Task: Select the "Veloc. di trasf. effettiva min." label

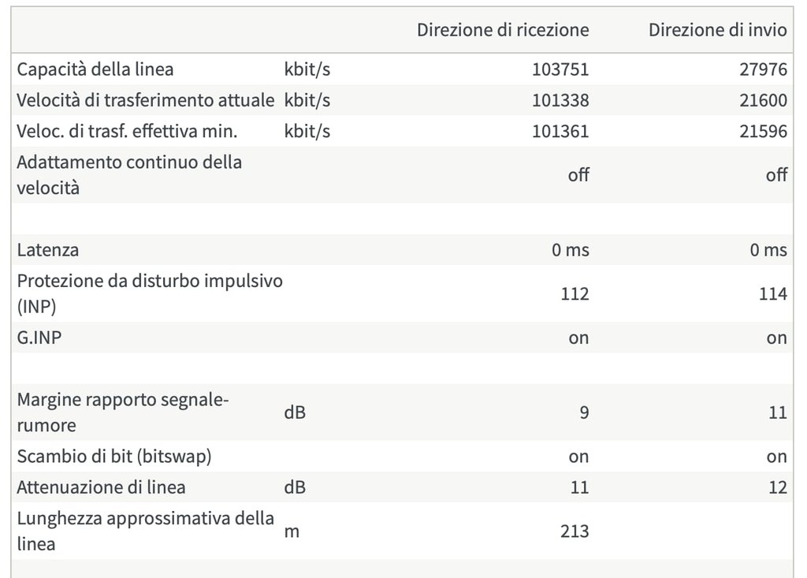Action: [x=127, y=131]
